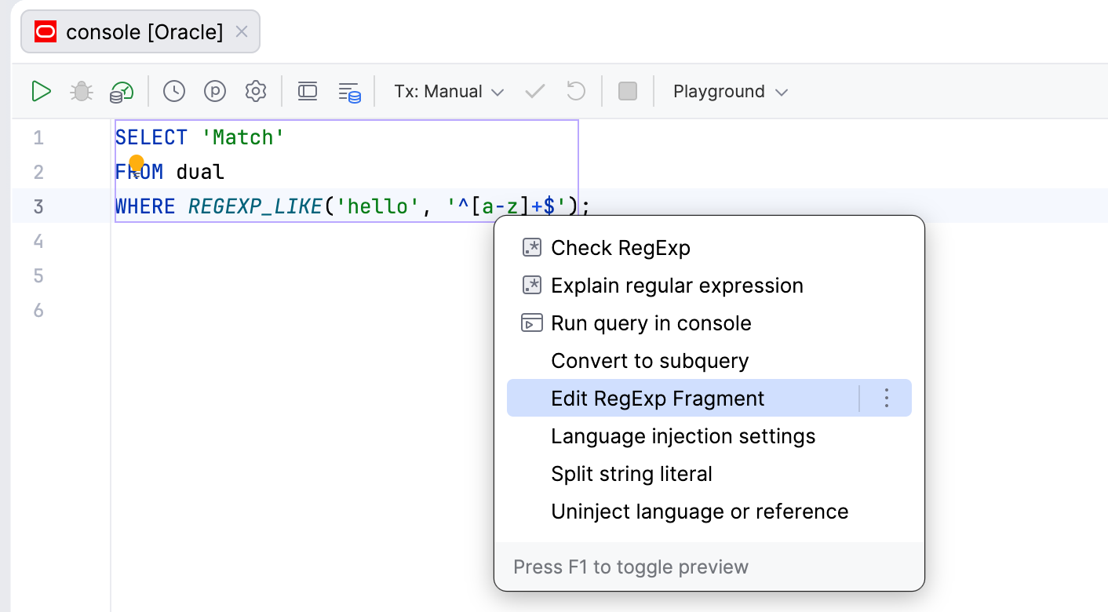
Task: Click line number 1 in the gutter
Action: point(38,138)
